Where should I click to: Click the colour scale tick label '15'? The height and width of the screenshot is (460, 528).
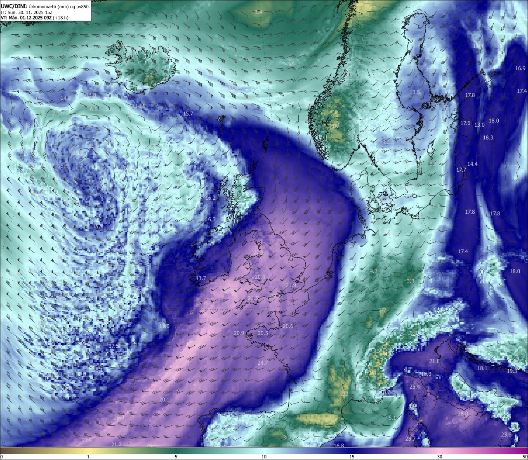[352, 457]
